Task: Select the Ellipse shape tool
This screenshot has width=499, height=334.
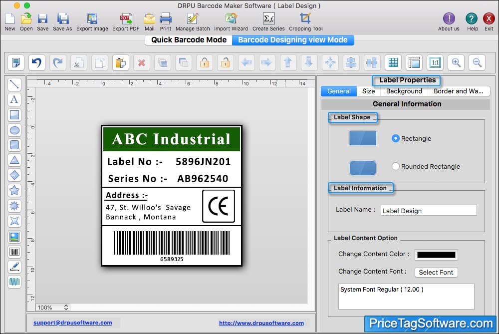Action: click(x=14, y=130)
